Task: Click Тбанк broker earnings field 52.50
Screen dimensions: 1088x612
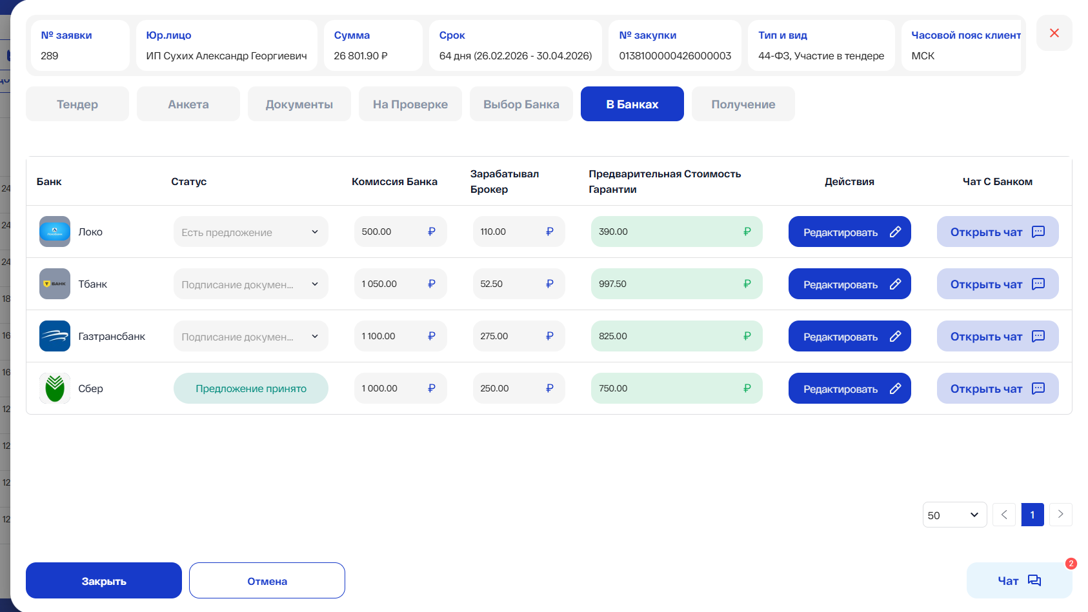Action: [x=519, y=284]
